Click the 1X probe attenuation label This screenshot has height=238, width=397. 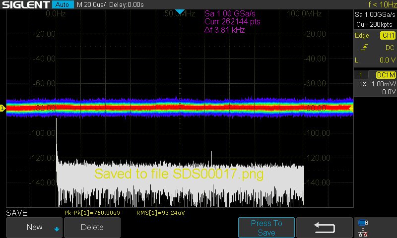pyautogui.click(x=363, y=84)
